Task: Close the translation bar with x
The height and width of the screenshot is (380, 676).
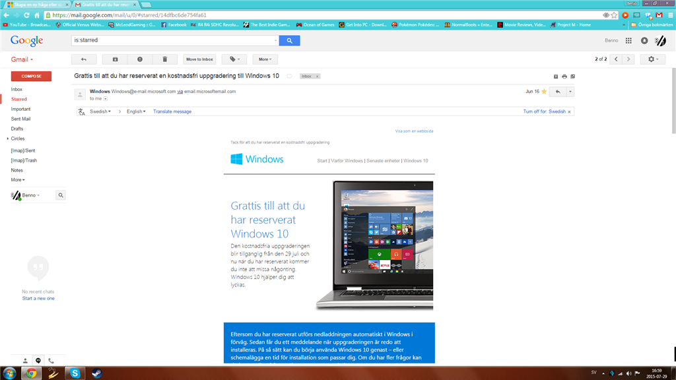Action: [570, 112]
